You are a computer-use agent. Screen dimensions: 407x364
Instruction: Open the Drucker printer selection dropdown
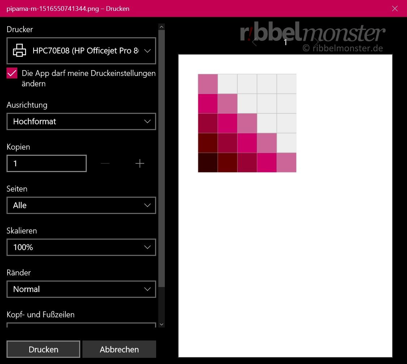81,51
